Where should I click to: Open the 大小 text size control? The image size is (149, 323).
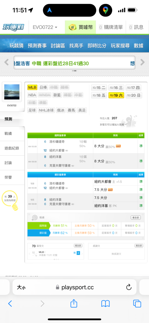pyautogui.click(x=21, y=287)
